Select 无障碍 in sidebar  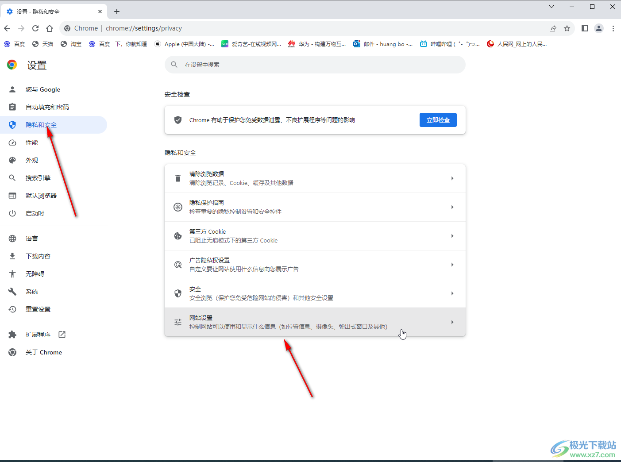click(54, 274)
